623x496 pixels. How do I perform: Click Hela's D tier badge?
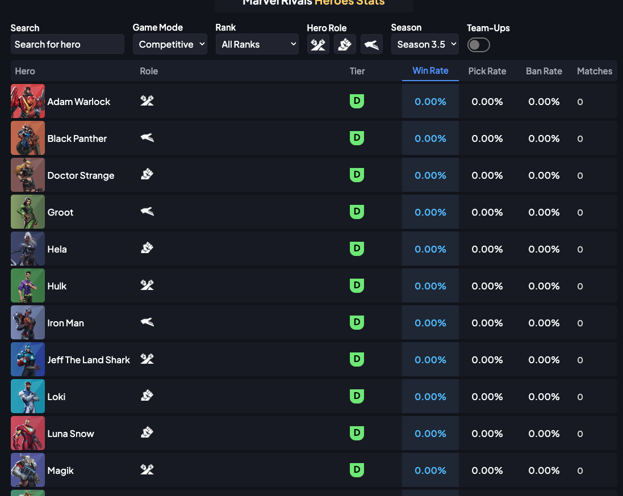coord(357,249)
